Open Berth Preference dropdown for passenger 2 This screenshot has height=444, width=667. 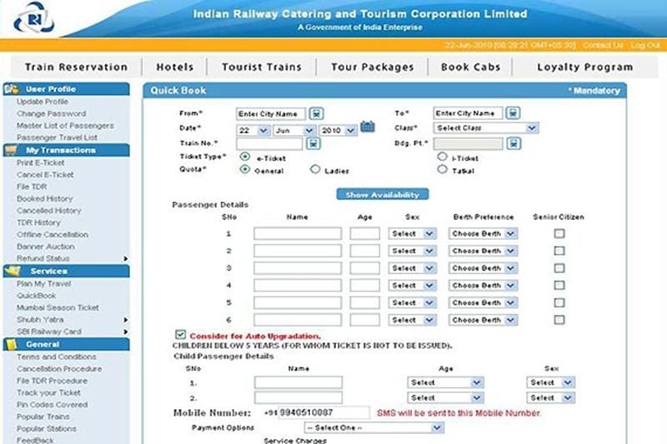[x=483, y=252]
